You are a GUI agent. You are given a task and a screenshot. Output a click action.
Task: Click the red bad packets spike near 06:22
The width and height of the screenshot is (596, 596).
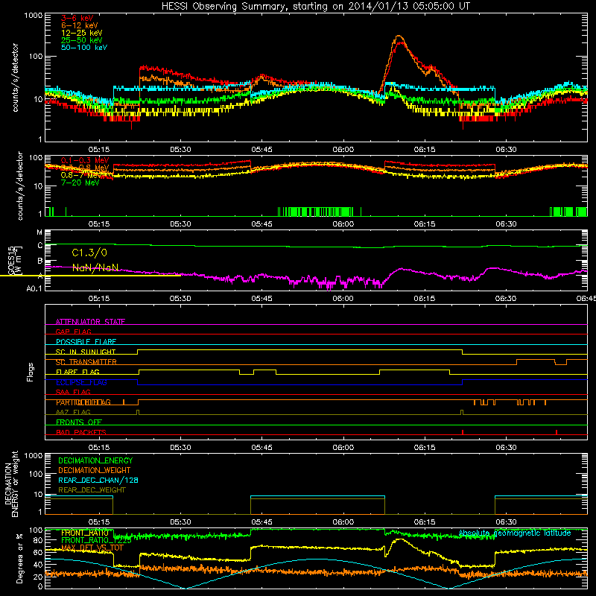pyautogui.click(x=463, y=432)
